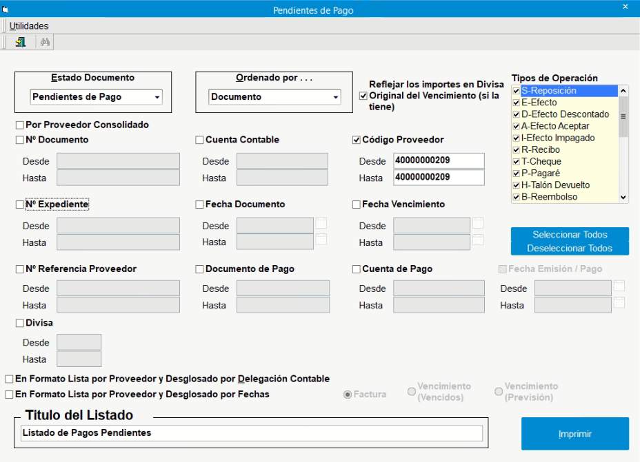Click the Nº Documento Desde field
This screenshot has height=462, width=640.
118,161
